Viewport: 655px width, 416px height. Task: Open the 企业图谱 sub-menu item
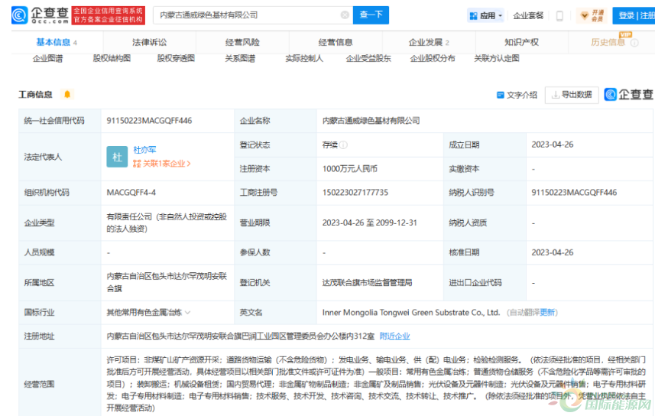coord(47,59)
